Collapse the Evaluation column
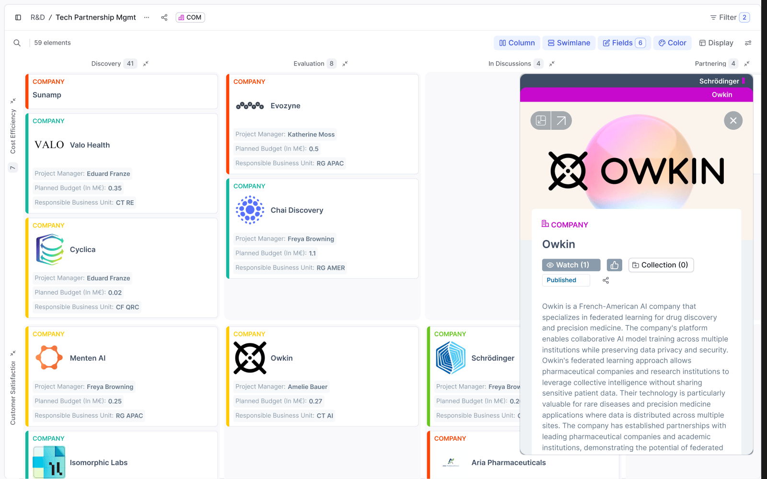The width and height of the screenshot is (767, 479). click(x=345, y=63)
